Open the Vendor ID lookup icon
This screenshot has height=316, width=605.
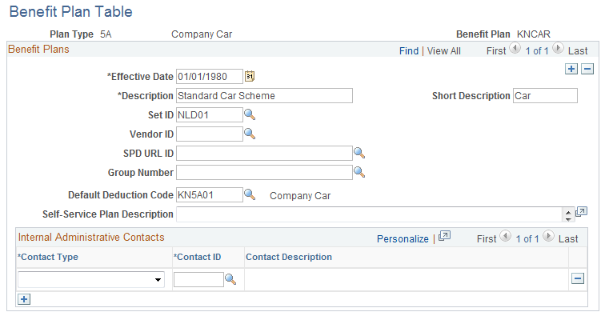250,134
